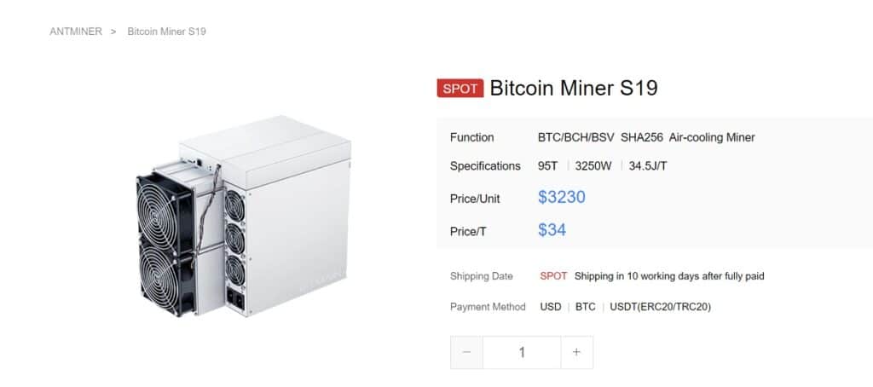The image size is (873, 387).
Task: Click the quantity input field
Action: coord(521,352)
